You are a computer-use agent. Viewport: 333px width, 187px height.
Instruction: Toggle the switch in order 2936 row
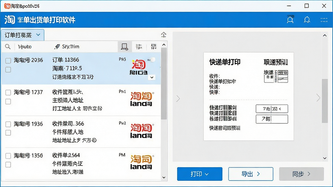tap(152, 60)
